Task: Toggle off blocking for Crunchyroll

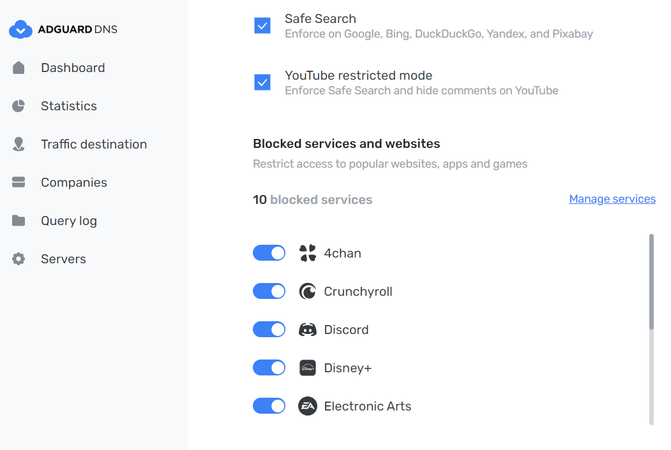Action: (269, 291)
